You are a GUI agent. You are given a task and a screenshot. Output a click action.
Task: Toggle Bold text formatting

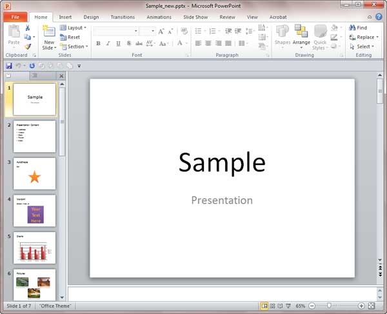pos(98,44)
